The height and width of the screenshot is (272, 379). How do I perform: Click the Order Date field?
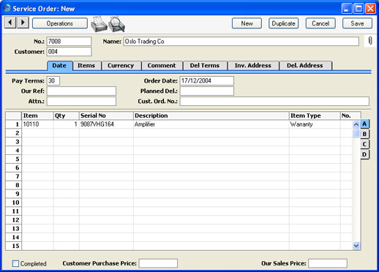(x=207, y=80)
